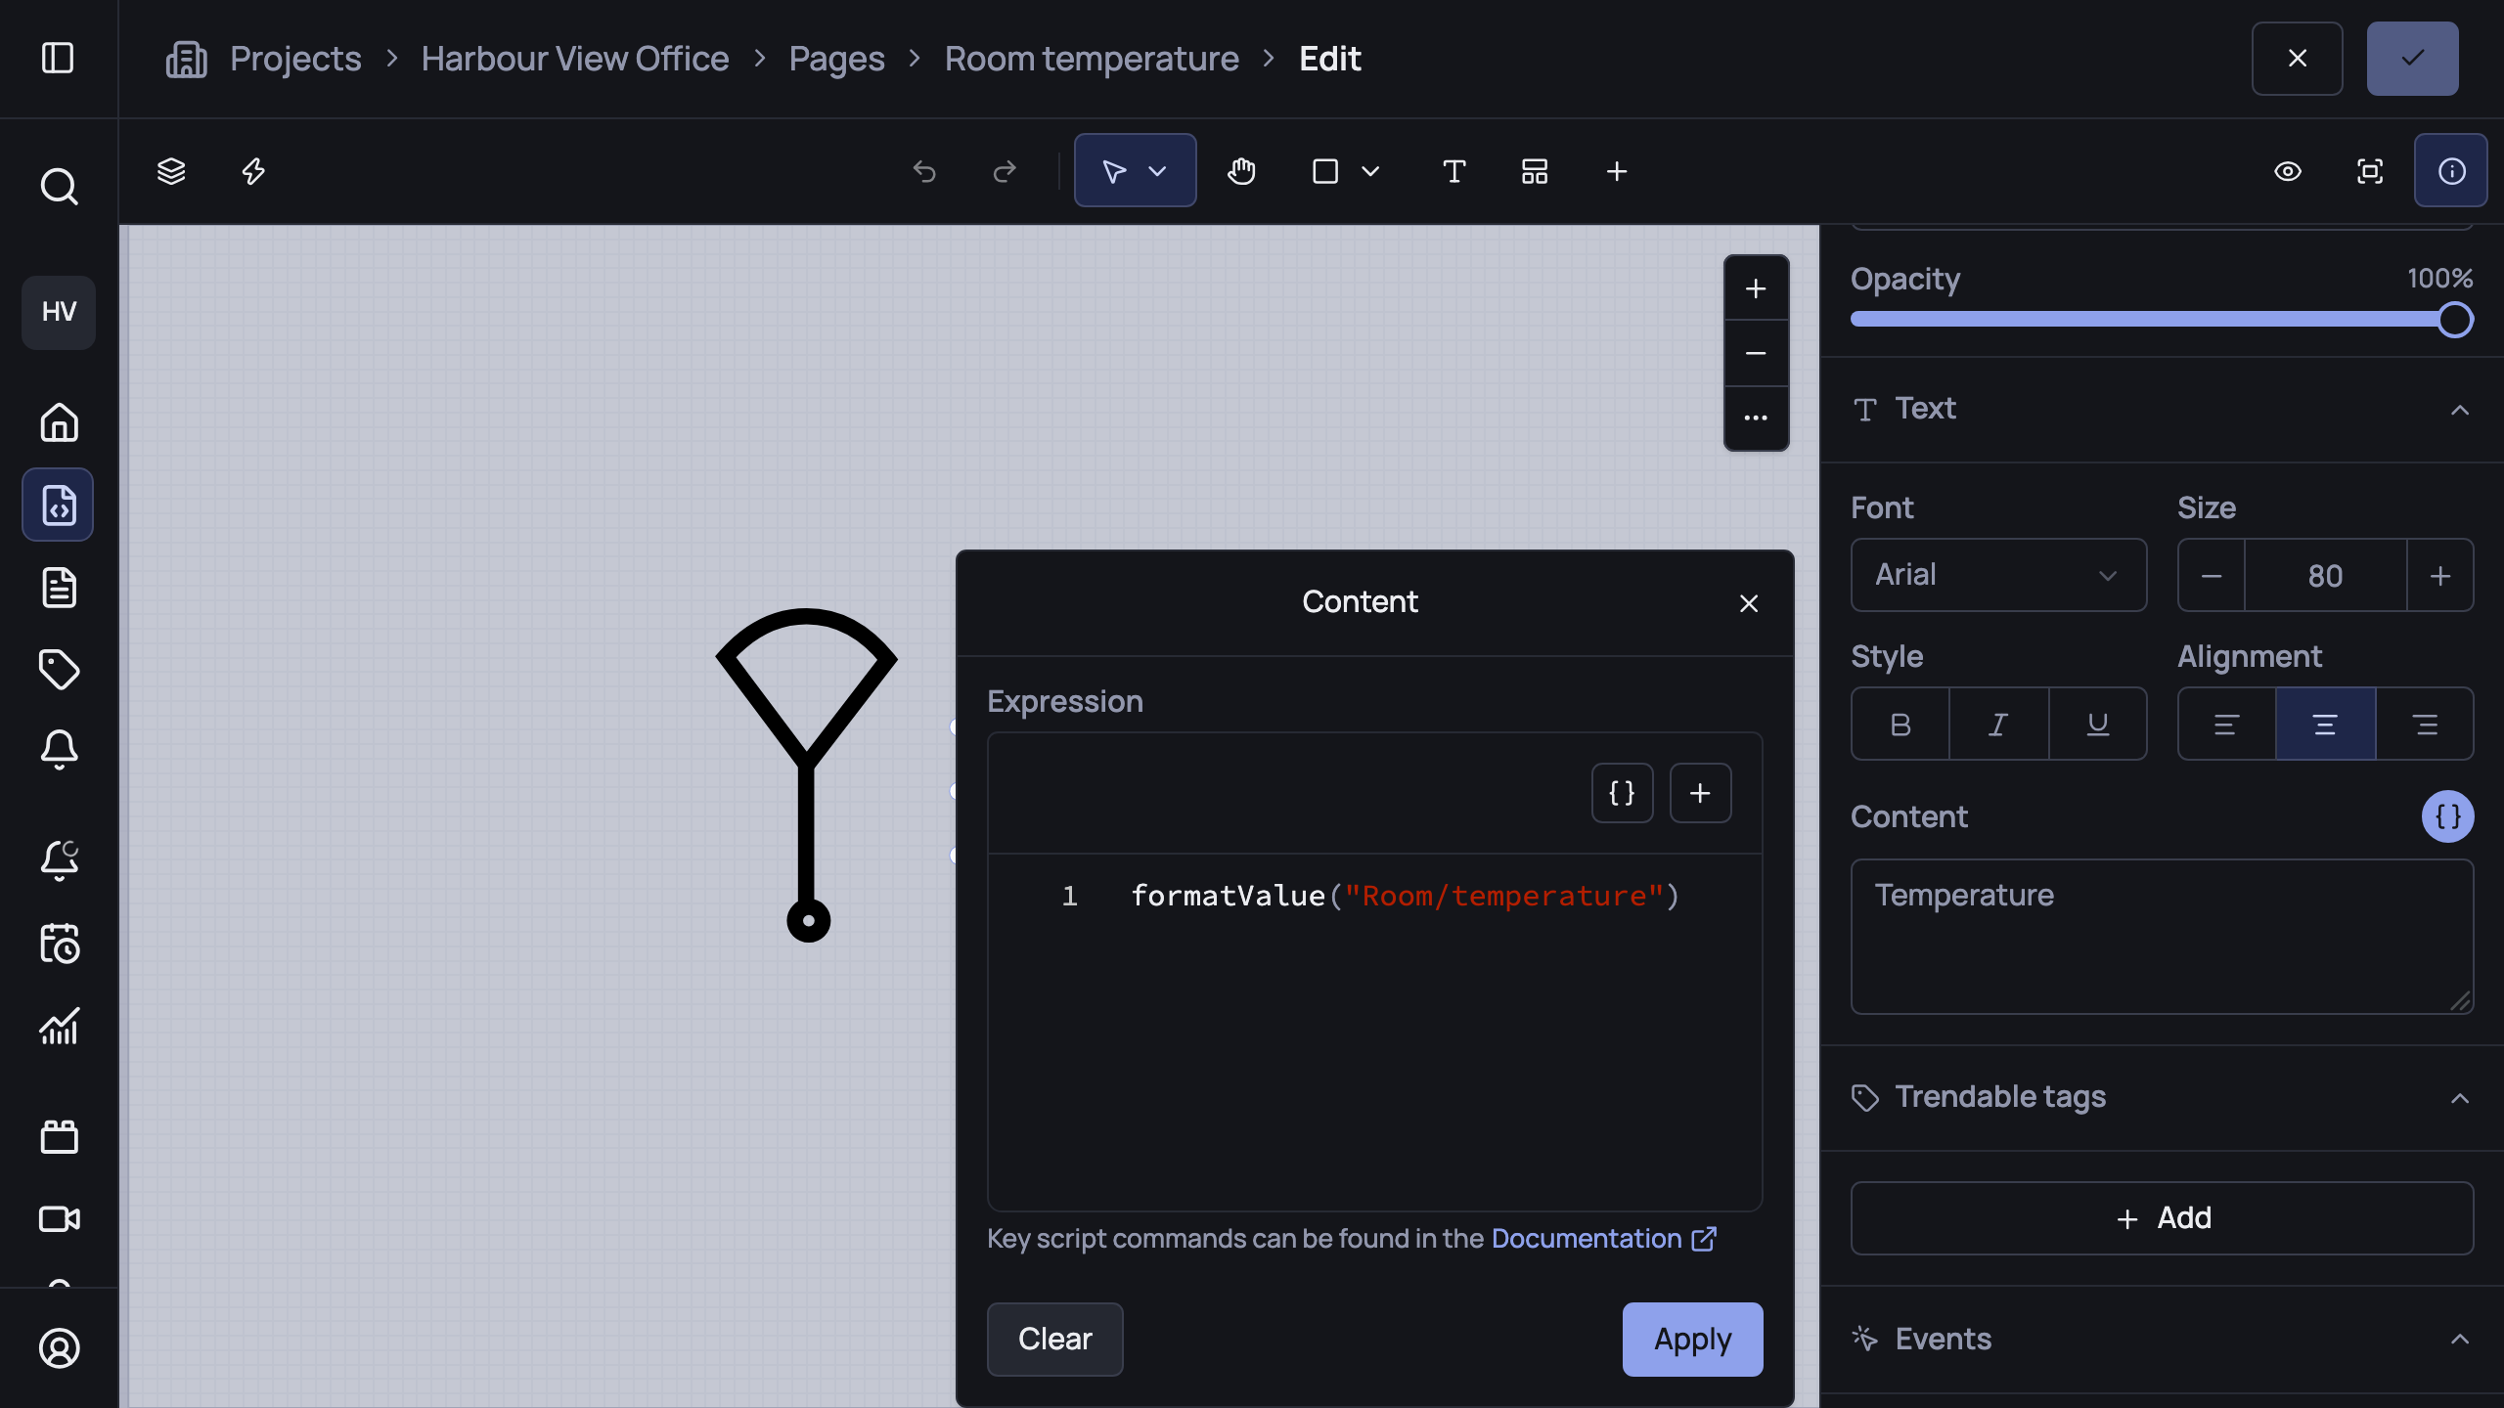Open the video camera icon in sidebar
This screenshot has width=2504, height=1408.
[59, 1218]
